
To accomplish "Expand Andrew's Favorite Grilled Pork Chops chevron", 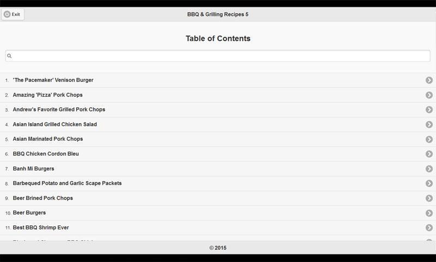I will coord(429,110).
